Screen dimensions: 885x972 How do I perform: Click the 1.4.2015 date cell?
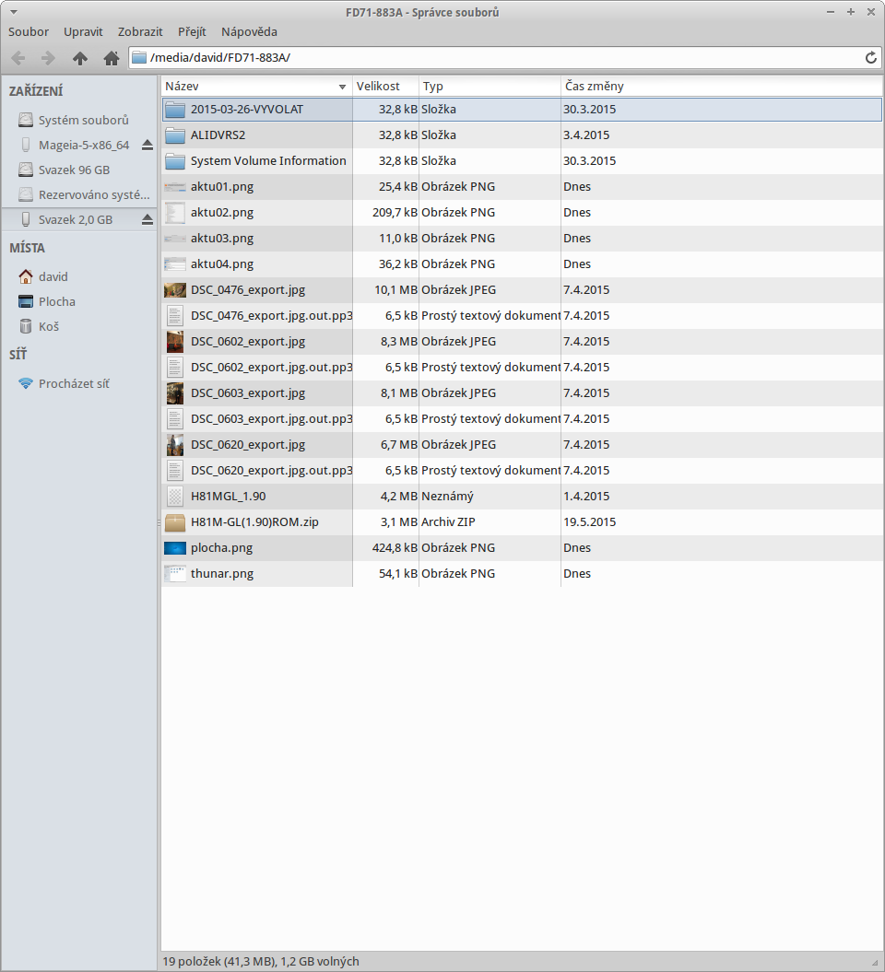pos(586,497)
